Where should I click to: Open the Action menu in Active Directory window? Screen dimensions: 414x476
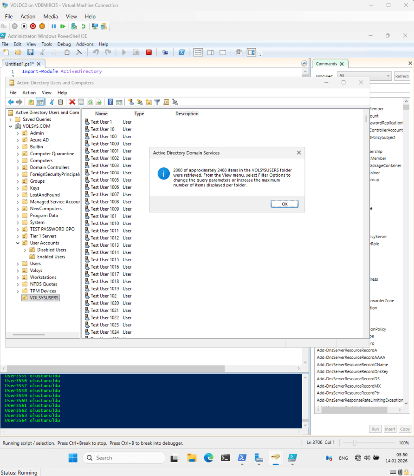(29, 93)
